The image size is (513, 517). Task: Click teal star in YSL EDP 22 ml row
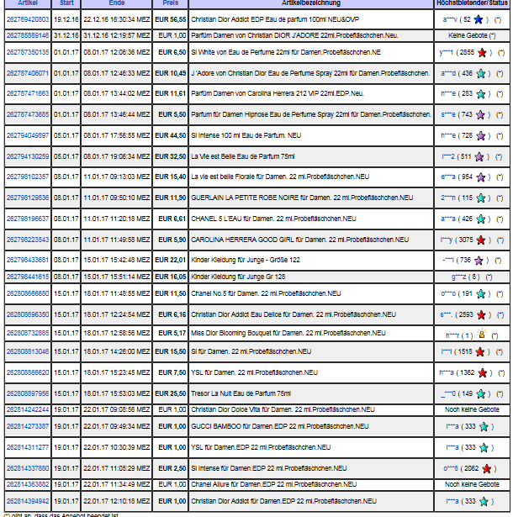(484, 448)
